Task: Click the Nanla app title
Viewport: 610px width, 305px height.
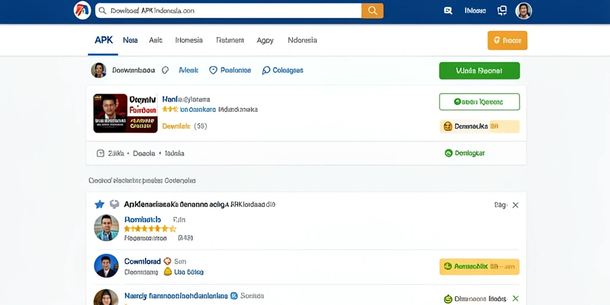Action: (x=186, y=99)
